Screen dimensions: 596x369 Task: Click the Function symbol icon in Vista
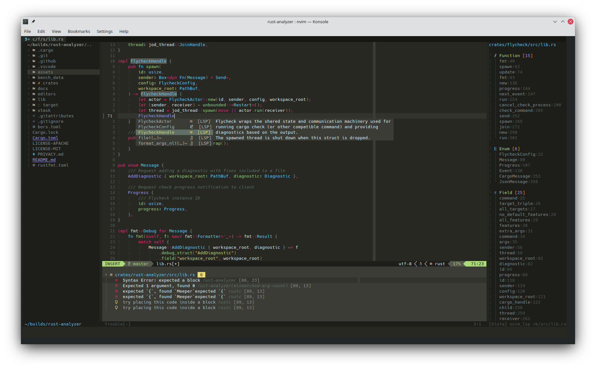tap(495, 56)
